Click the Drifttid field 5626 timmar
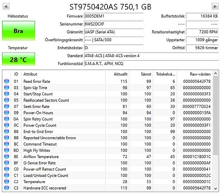 202,48
